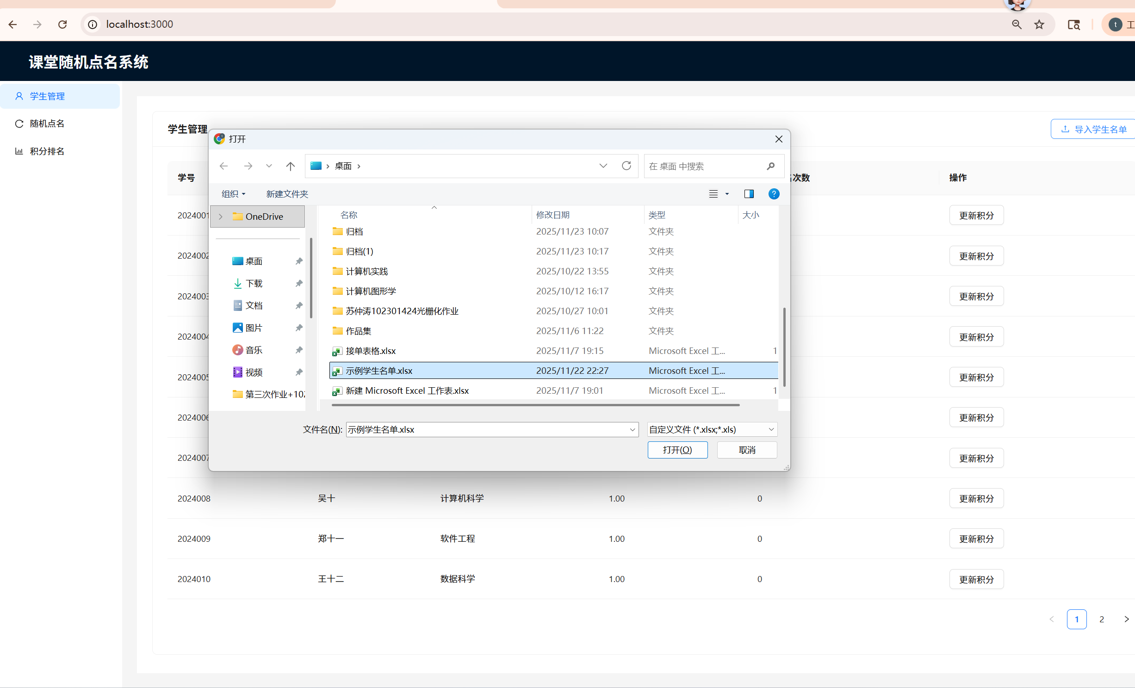This screenshot has width=1135, height=688.
Task: Select 示例学生名单.xlsx file
Action: (379, 371)
